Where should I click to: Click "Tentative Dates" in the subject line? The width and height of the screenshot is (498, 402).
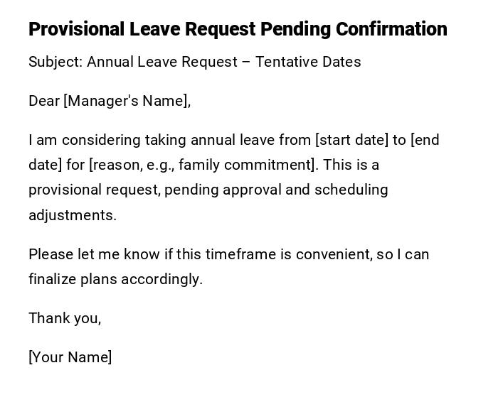[308, 62]
